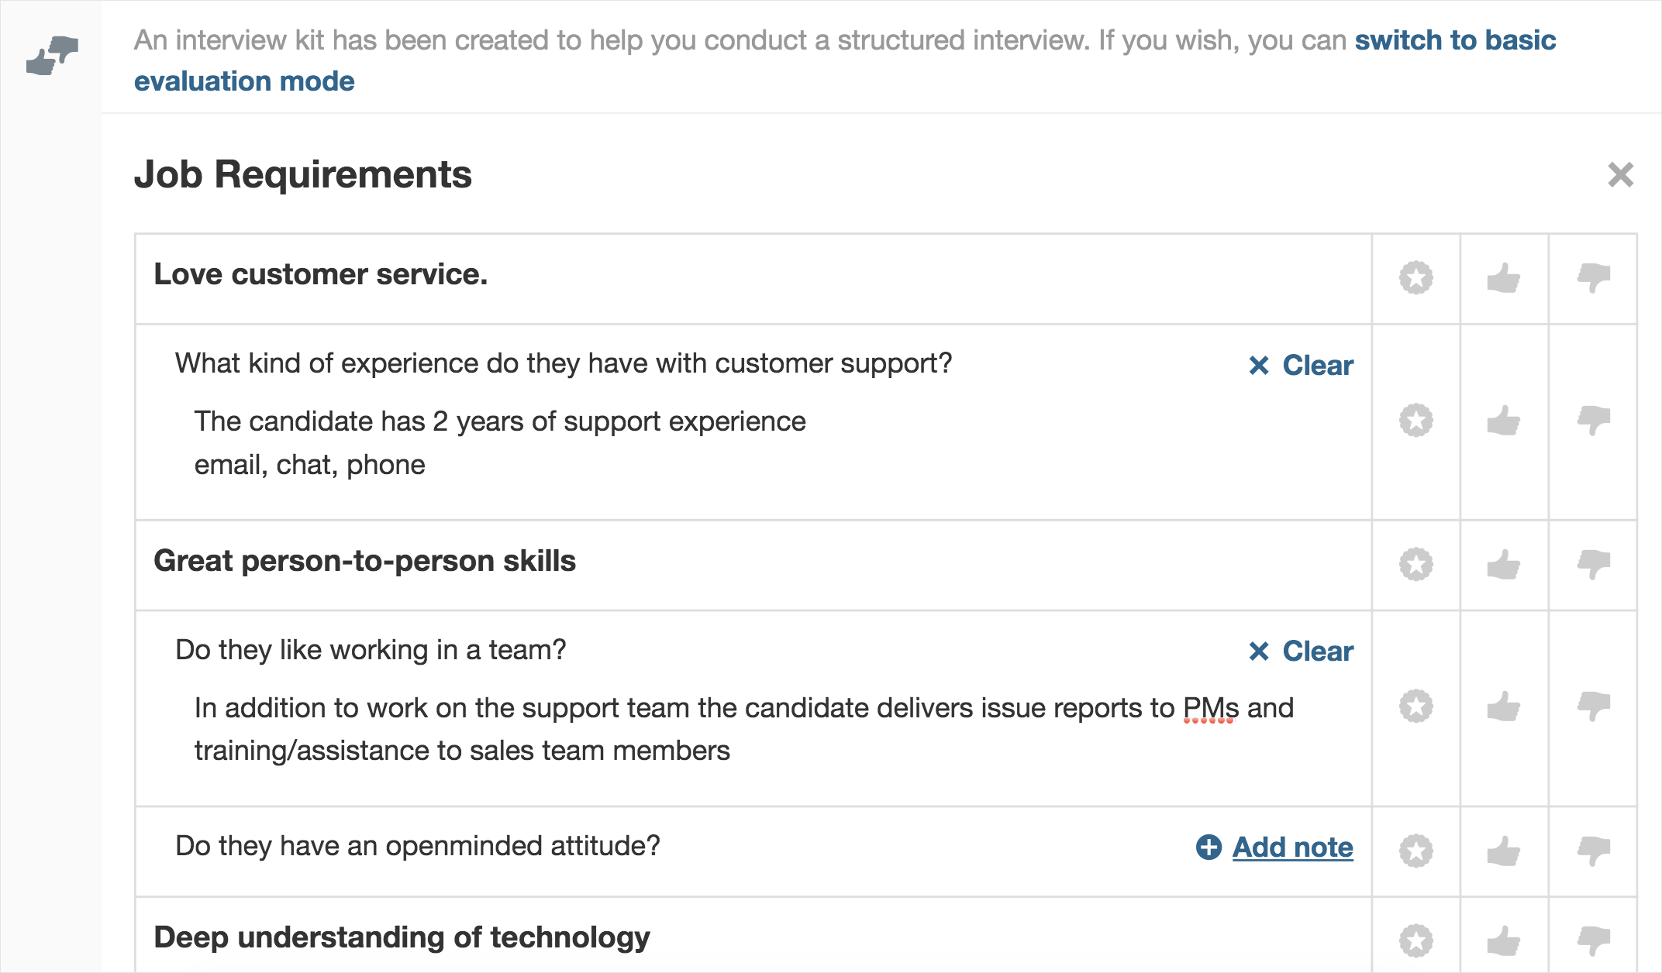Viewport: 1662px width, 973px height.
Task: Thumbs down the customer support experience question
Action: click(1594, 421)
